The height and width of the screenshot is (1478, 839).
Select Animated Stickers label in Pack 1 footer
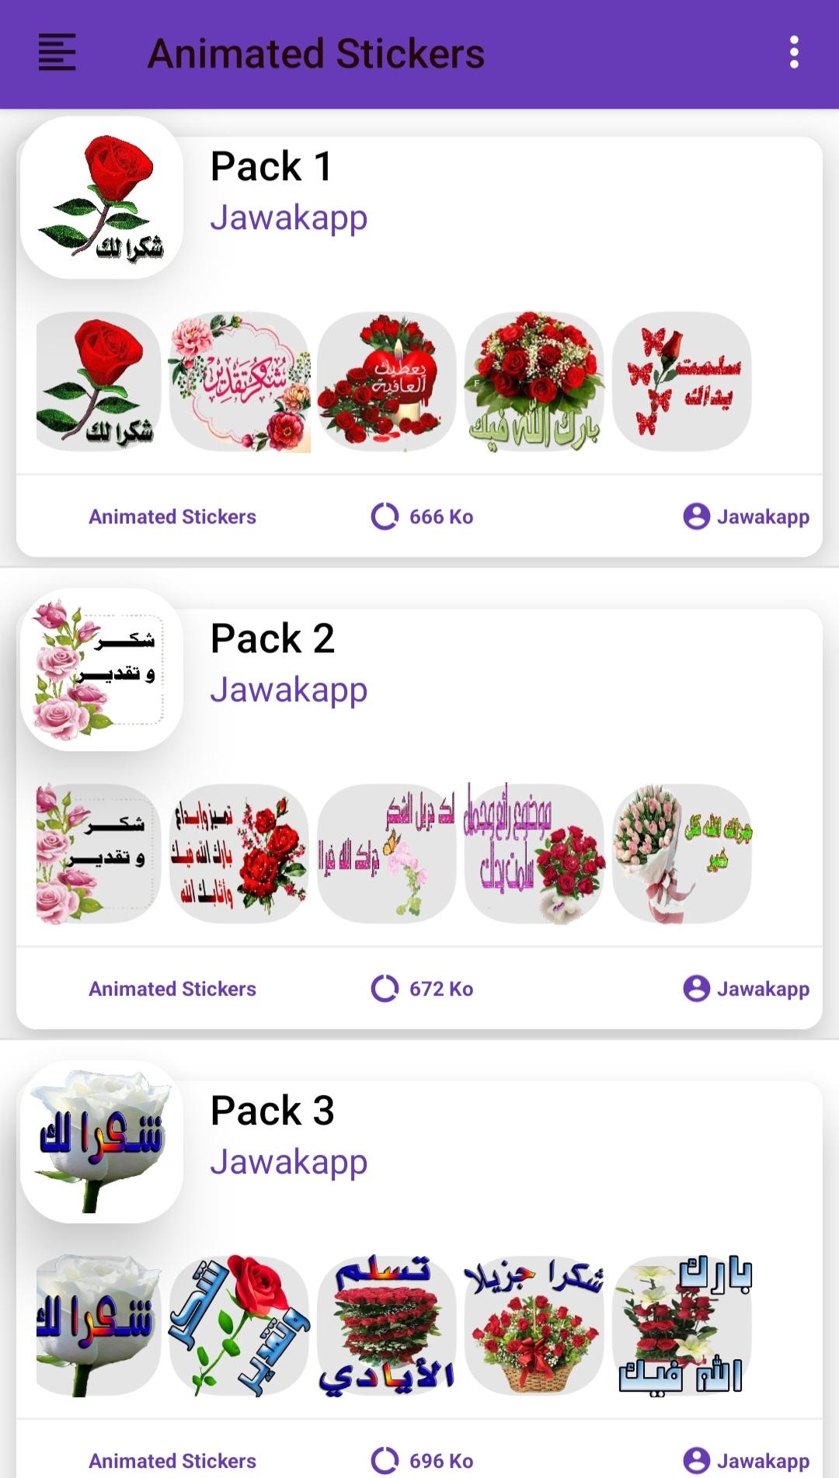coord(172,516)
